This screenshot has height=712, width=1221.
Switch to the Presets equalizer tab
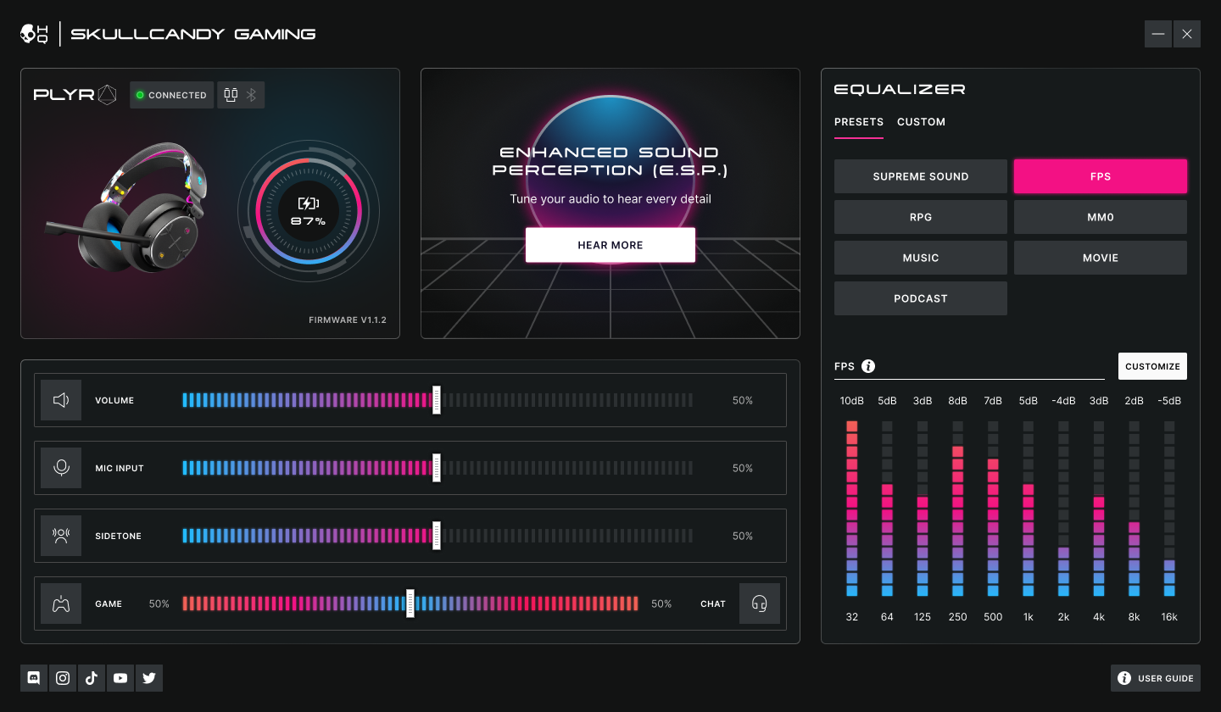[858, 122]
